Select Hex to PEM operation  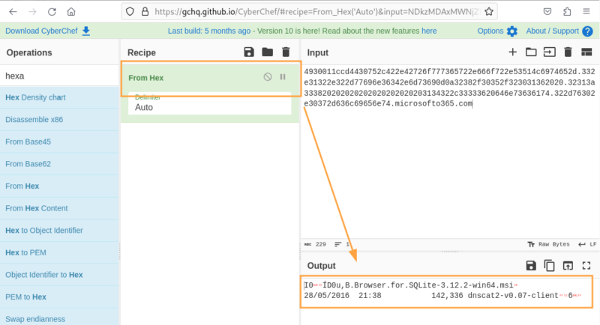60,252
